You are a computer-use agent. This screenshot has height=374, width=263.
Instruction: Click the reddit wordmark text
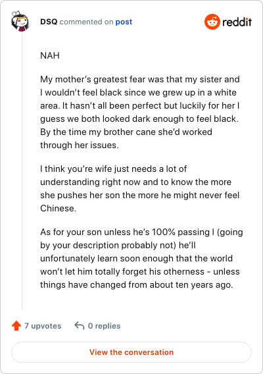click(x=237, y=22)
